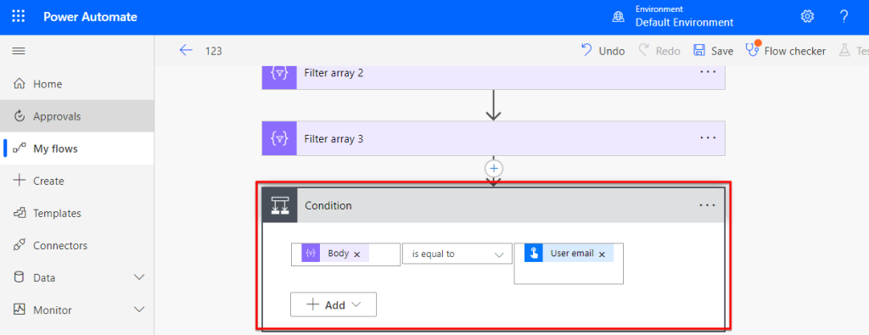
Task: Open Data in sidebar
Action: point(77,277)
